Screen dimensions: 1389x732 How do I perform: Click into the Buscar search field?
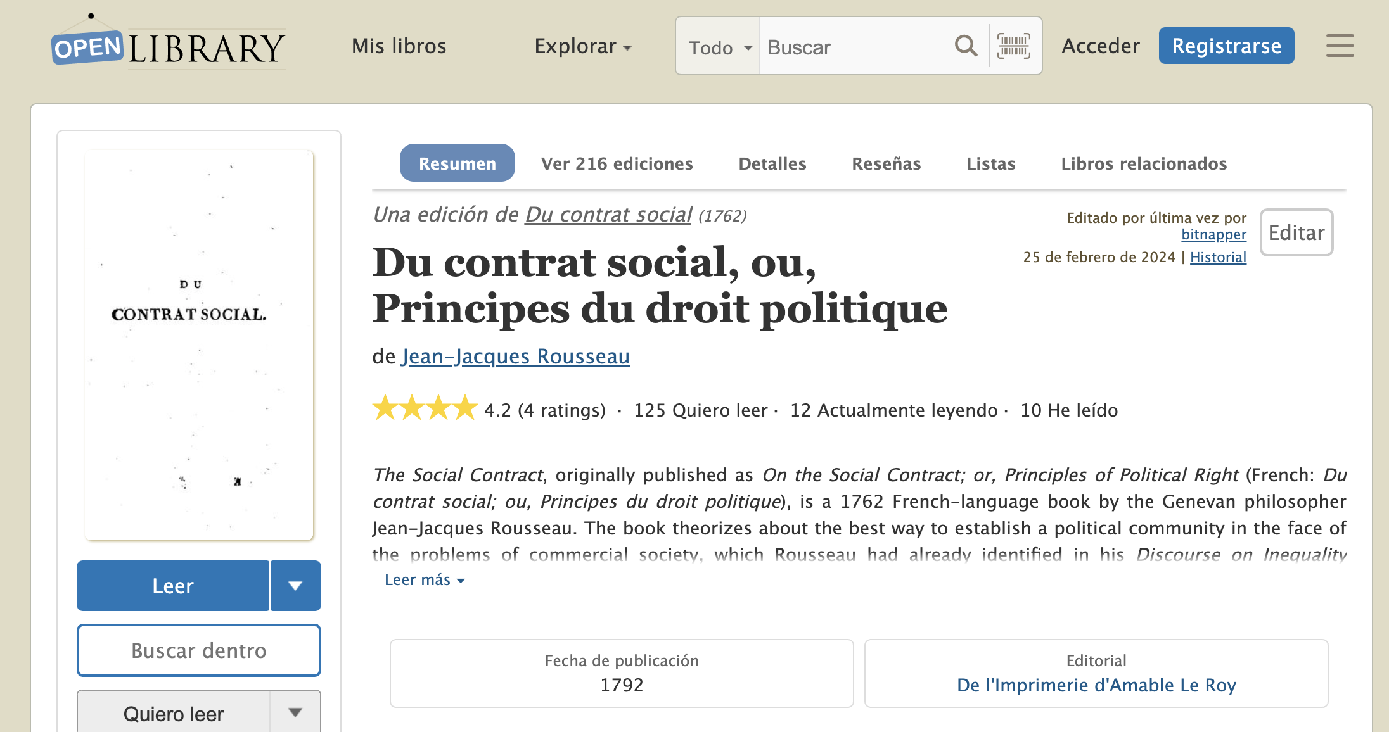(x=855, y=46)
